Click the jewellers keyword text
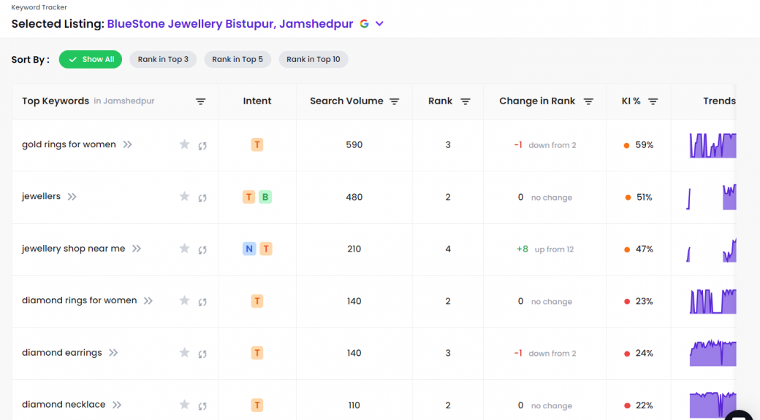This screenshot has height=420, width=760. tap(41, 196)
